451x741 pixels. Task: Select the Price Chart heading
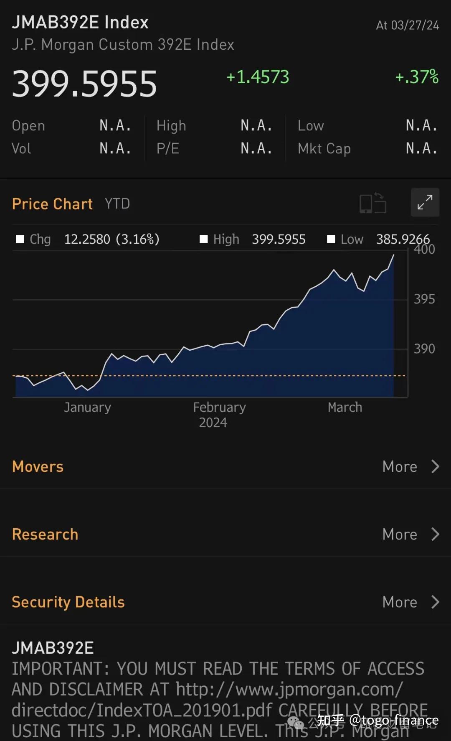[x=52, y=204]
